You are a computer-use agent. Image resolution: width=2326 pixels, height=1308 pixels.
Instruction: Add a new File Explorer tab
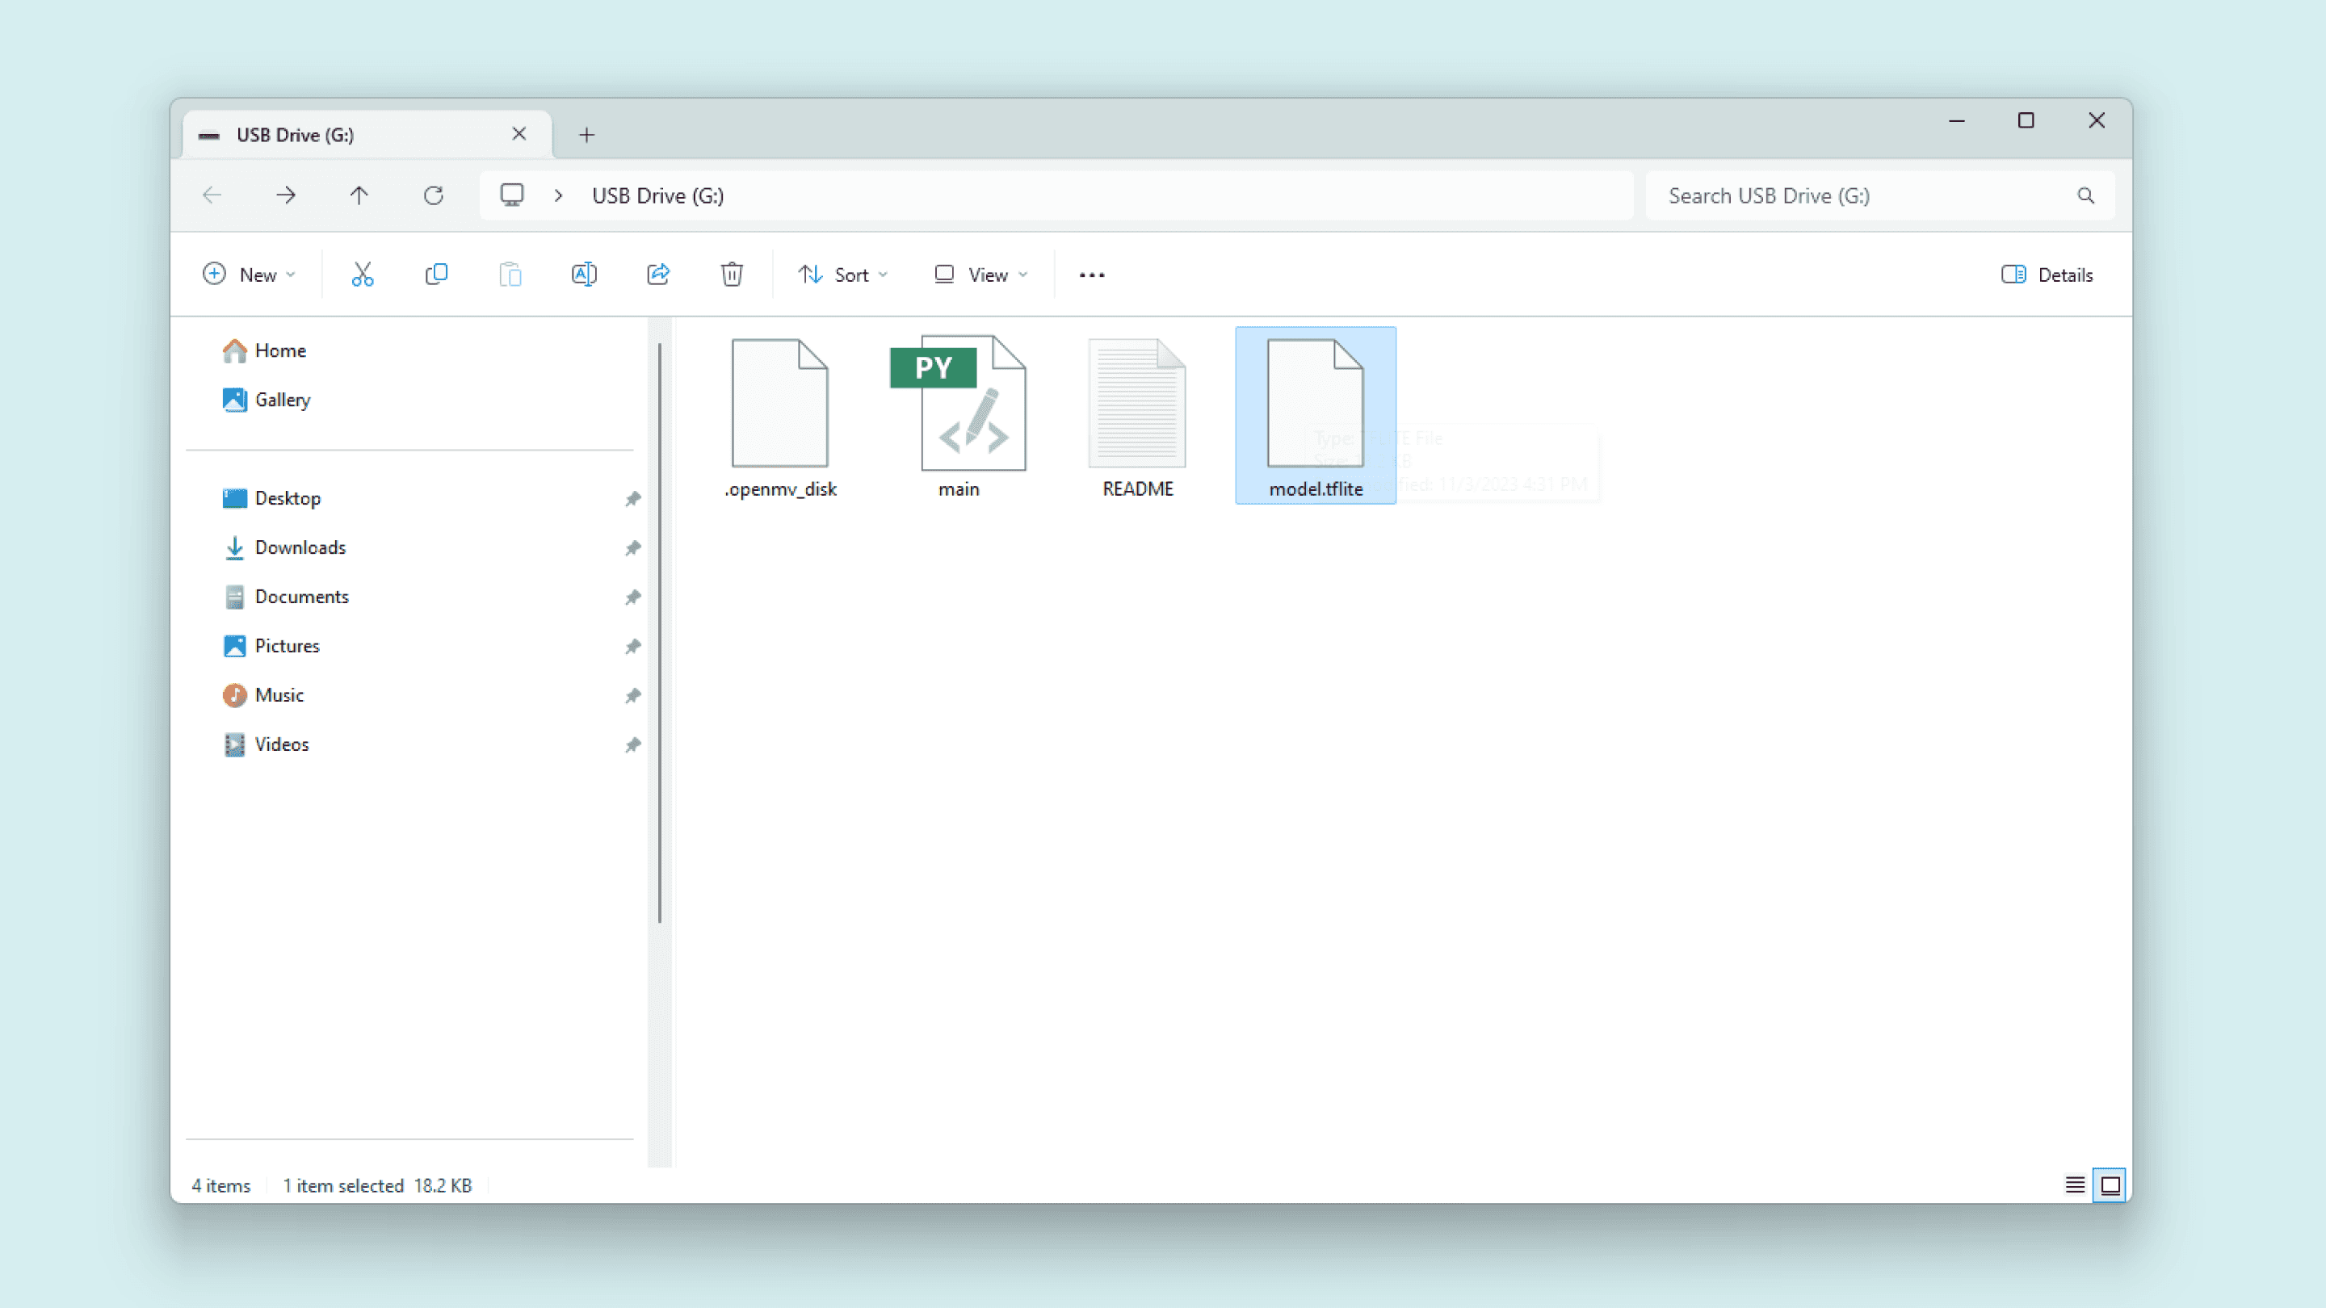pos(587,135)
